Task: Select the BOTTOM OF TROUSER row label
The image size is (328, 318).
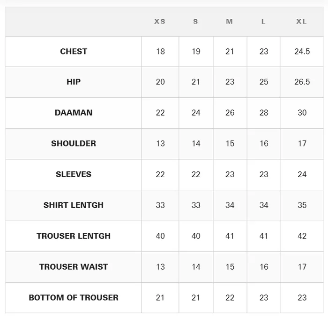Action: tap(74, 297)
